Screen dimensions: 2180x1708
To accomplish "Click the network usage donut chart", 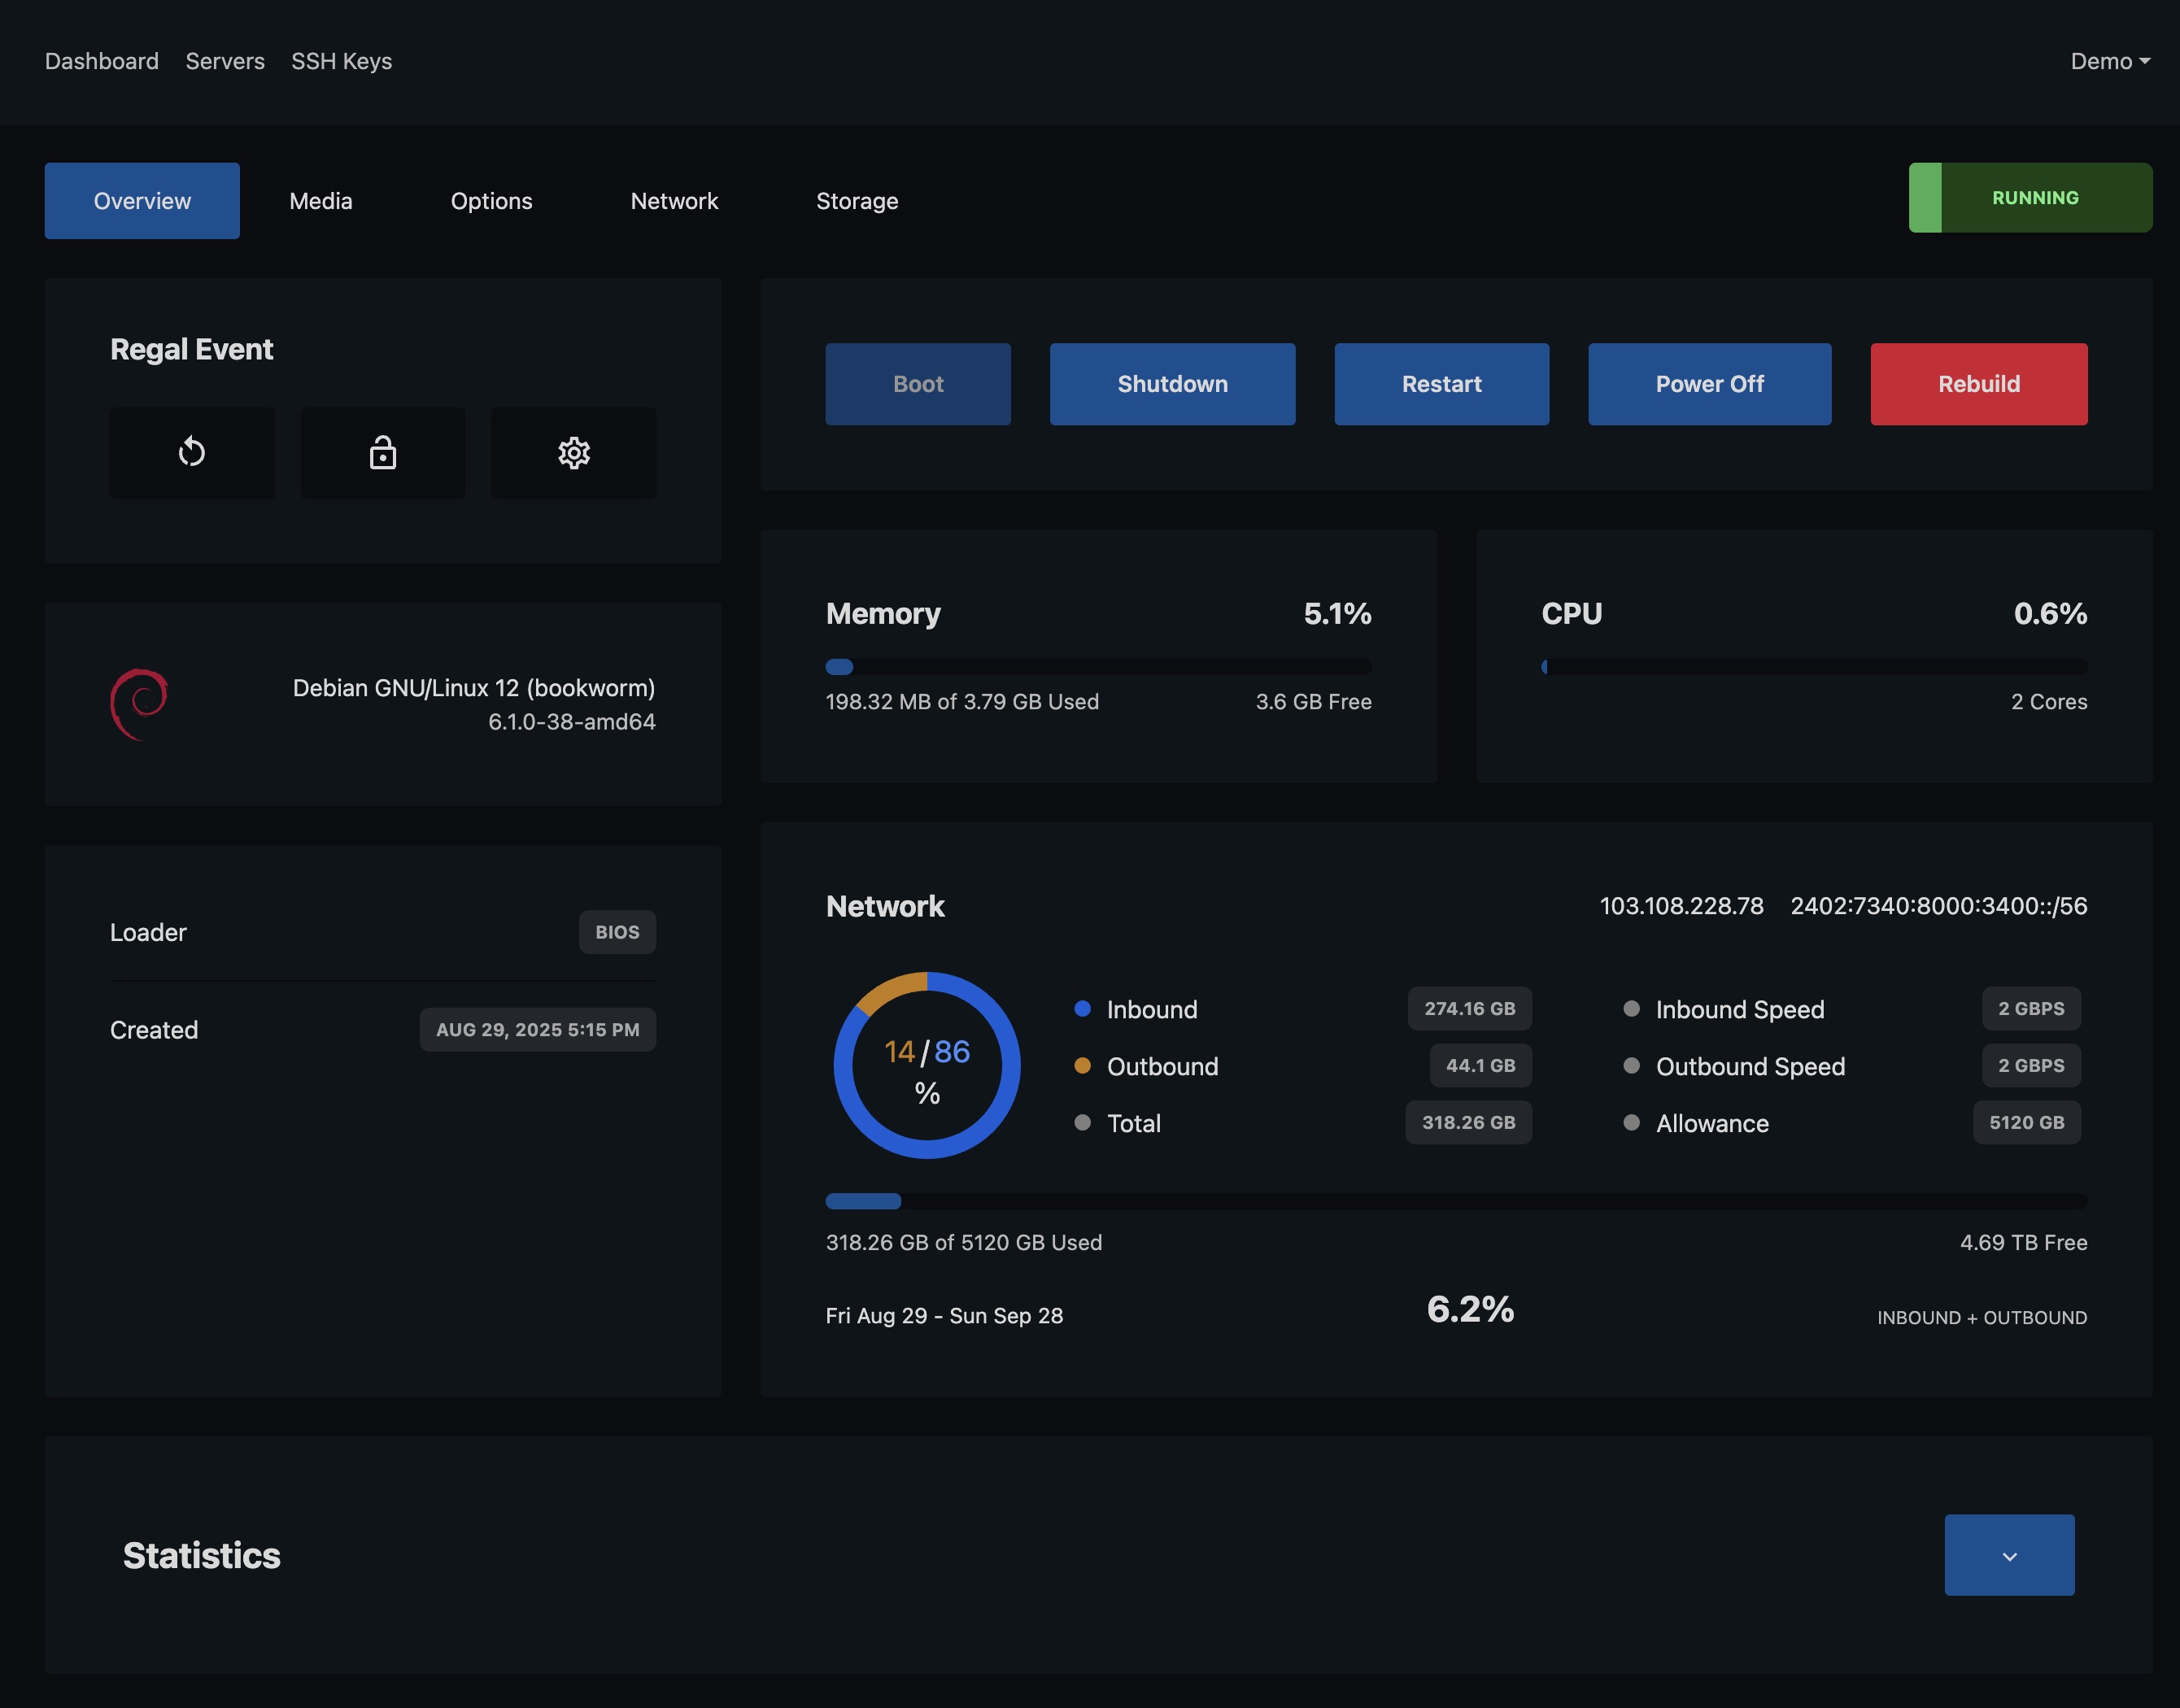I will click(927, 1065).
